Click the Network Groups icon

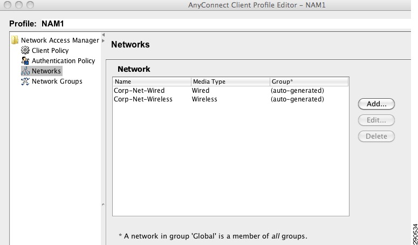pyautogui.click(x=25, y=81)
